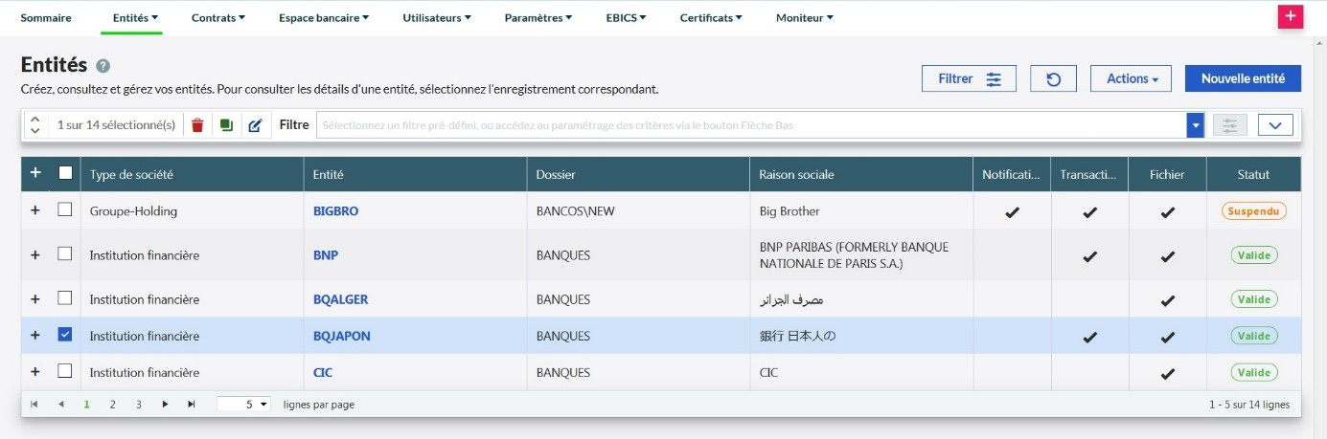Go to the last page of results

point(192,405)
